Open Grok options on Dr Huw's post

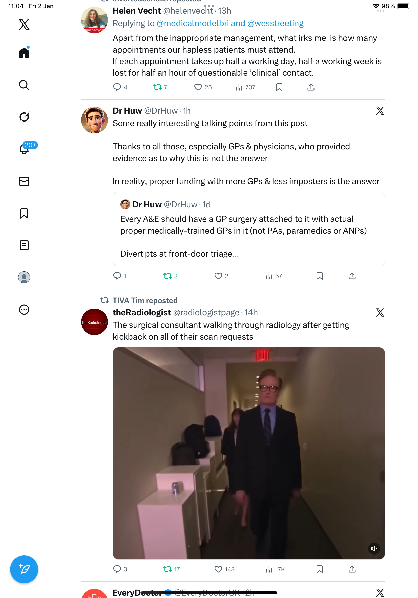click(x=380, y=111)
